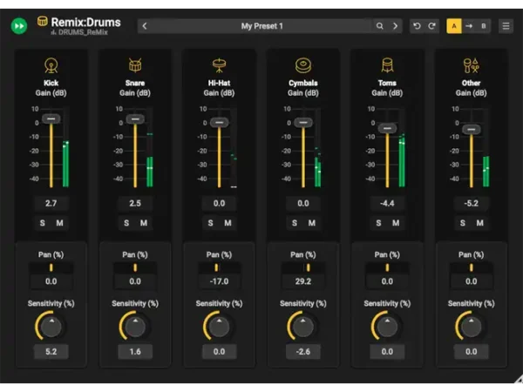Go to previous preset with left arrow
Viewport: 523px width, 392px height.
145,26
